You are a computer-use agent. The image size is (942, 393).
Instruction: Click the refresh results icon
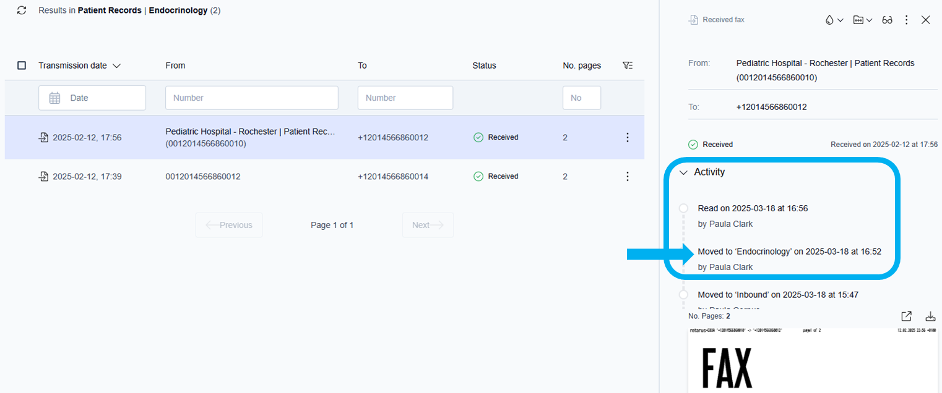click(22, 11)
